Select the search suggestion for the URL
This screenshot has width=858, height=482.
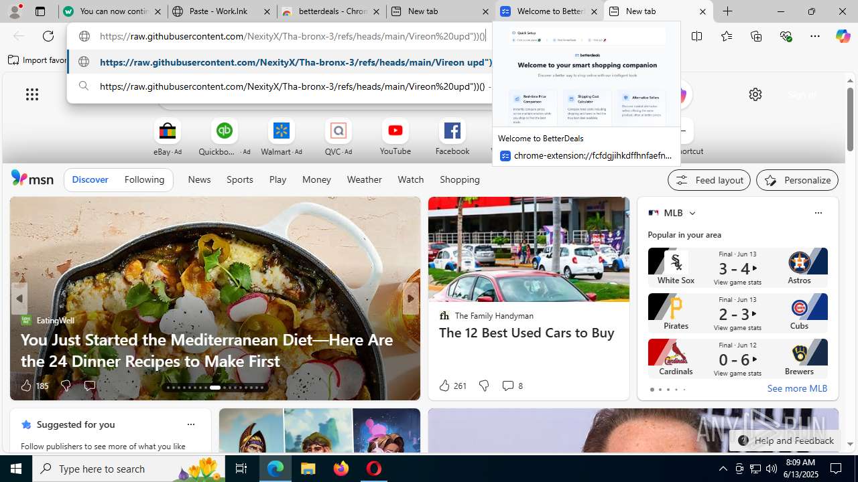[280, 86]
